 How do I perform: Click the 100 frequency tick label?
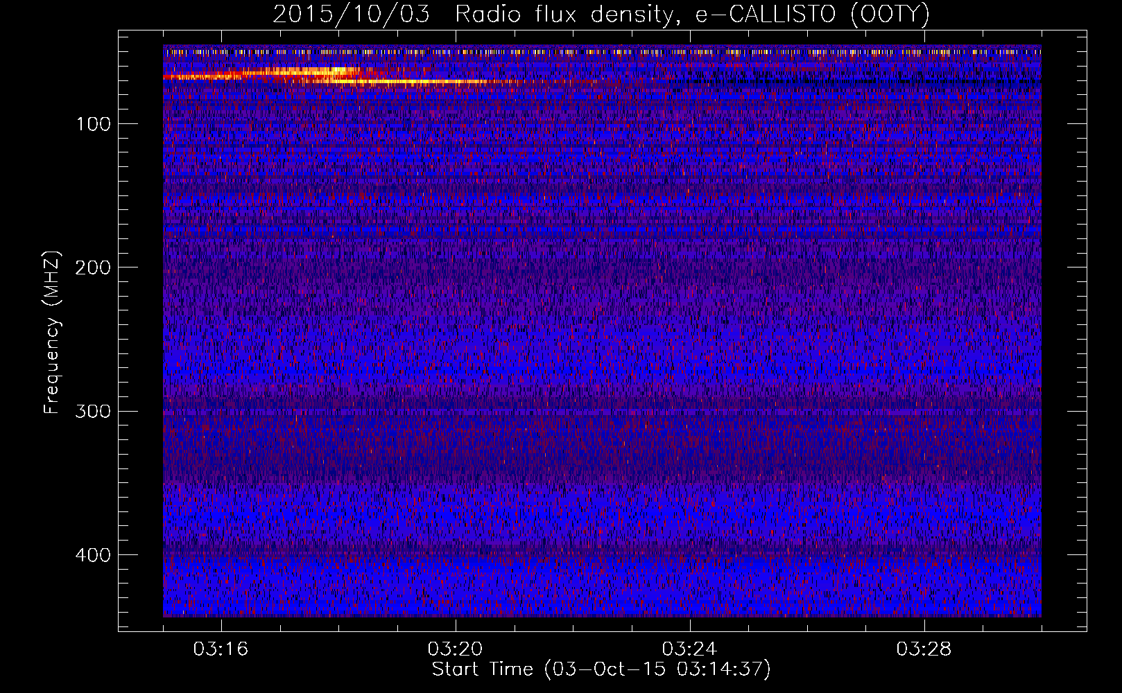click(x=94, y=124)
